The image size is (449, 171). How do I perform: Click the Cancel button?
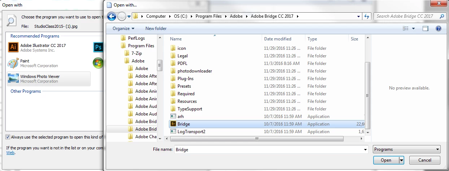(x=425, y=160)
